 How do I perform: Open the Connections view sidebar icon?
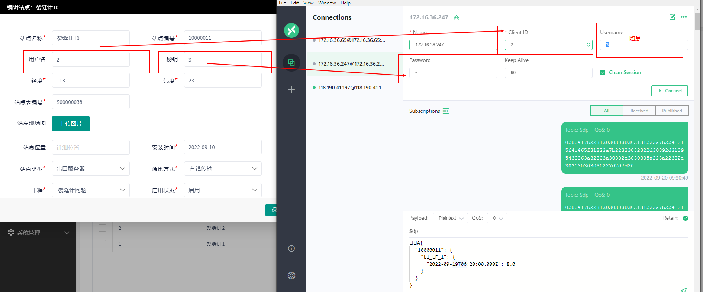291,62
